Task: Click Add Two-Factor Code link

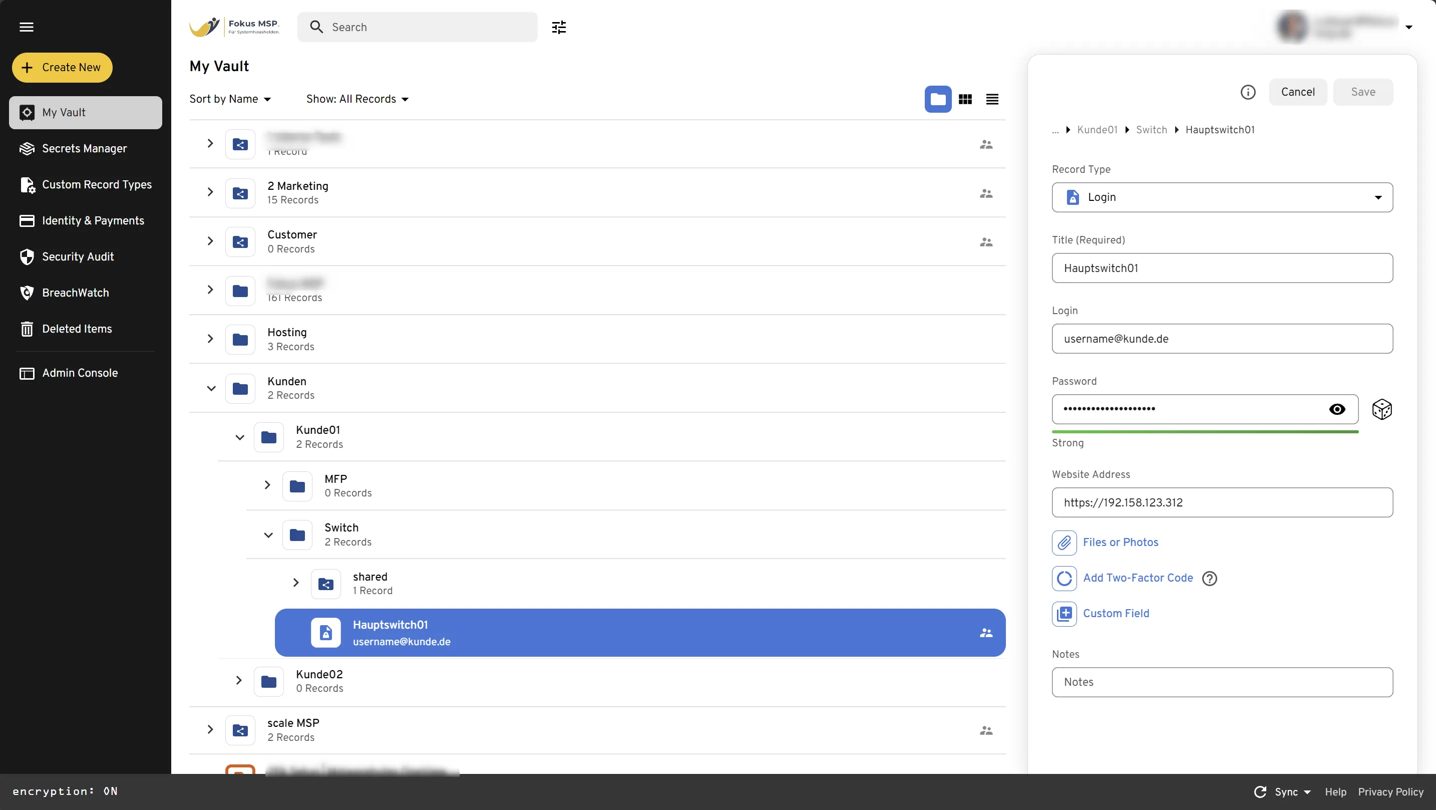Action: point(1138,578)
